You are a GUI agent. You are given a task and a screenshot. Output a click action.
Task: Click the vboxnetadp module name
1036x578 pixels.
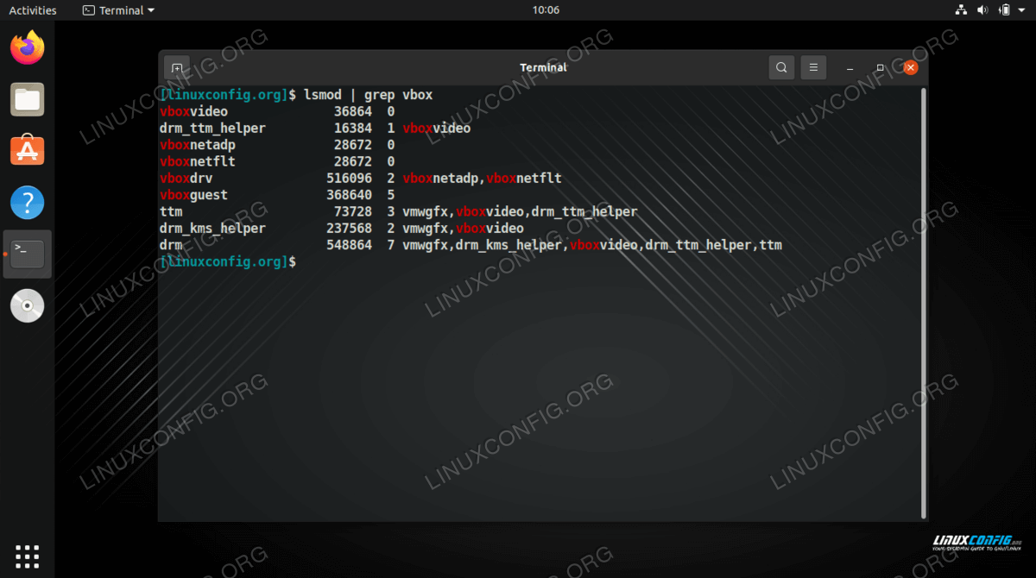pos(198,145)
